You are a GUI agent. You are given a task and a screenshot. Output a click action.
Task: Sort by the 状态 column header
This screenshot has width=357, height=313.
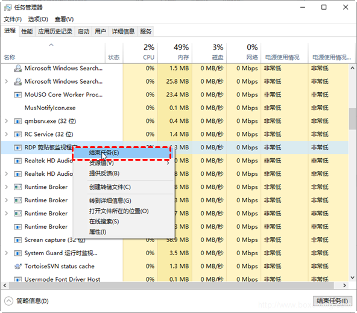click(114, 52)
